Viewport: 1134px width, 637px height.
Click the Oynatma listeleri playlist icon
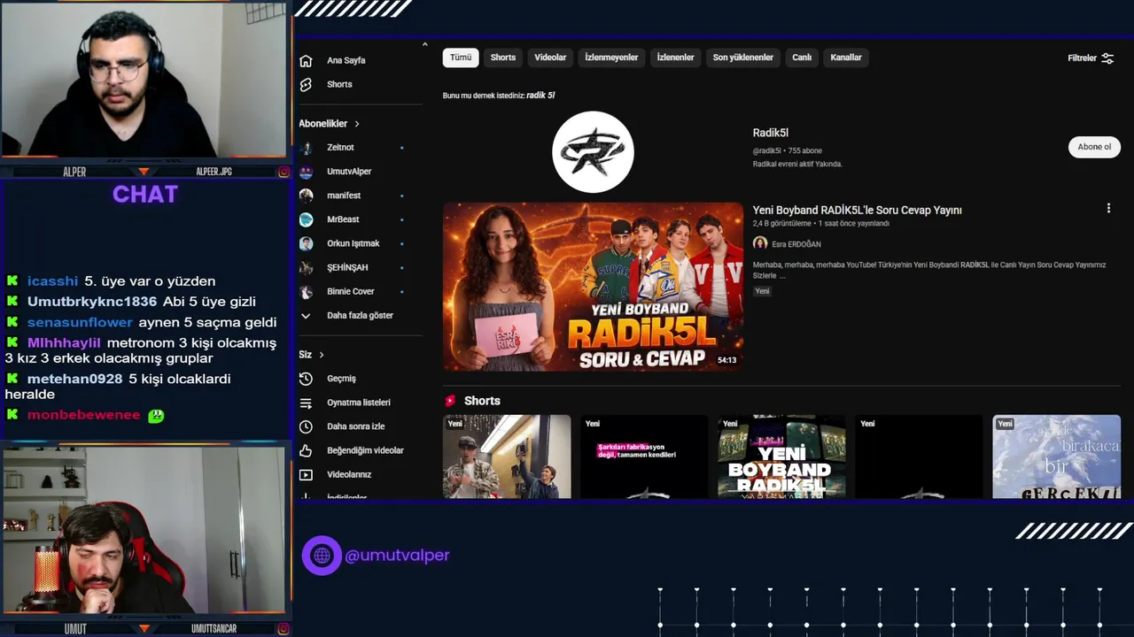306,403
